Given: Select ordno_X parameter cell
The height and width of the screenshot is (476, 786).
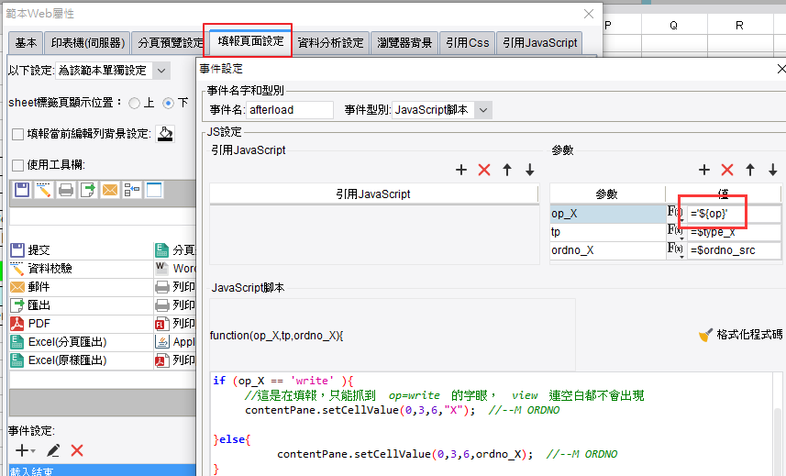Looking at the screenshot, I should pos(607,250).
